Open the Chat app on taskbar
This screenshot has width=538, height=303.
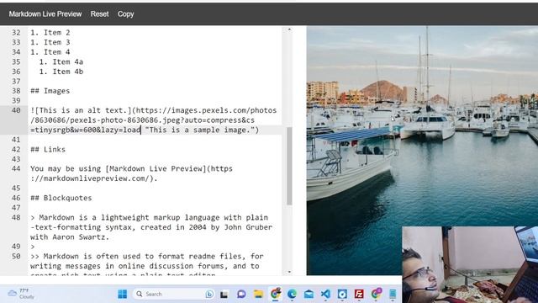coord(241,294)
